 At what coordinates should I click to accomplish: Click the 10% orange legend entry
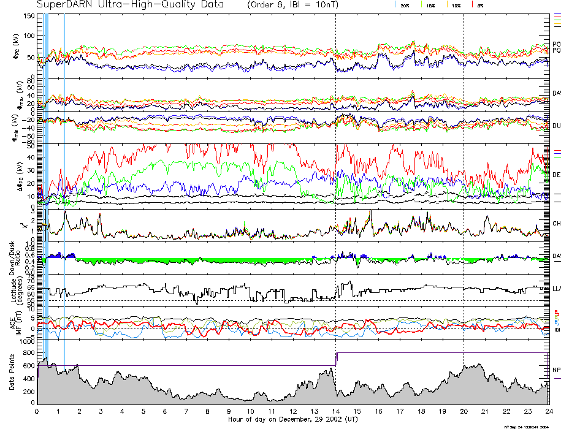pyautogui.click(x=455, y=5)
